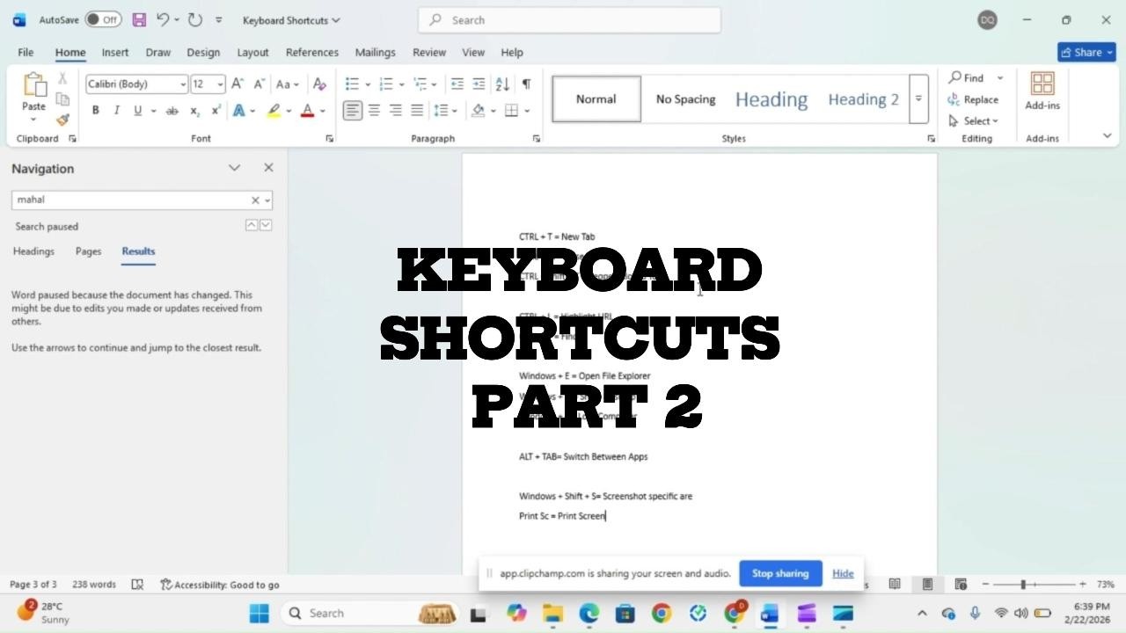Screen dimensions: 1126x633
Task: Open the Change Case Aa dropdown
Action: tap(288, 84)
